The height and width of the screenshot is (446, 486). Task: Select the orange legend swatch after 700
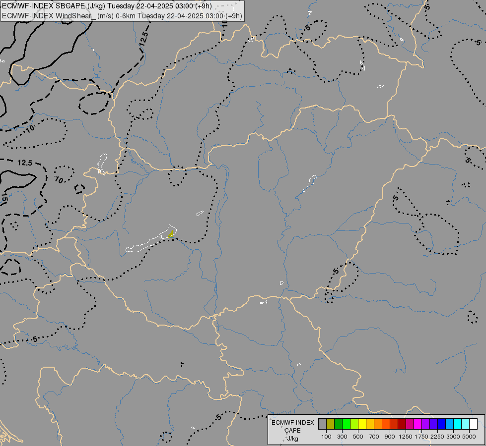378,424
